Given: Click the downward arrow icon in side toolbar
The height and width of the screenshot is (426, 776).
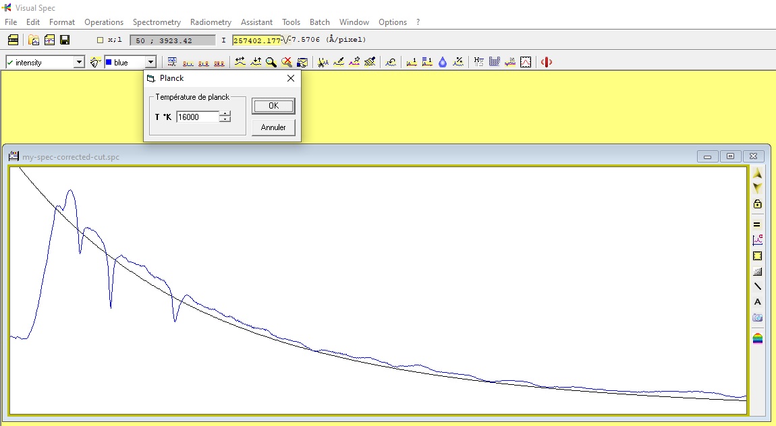Looking at the screenshot, I should coord(757,188).
